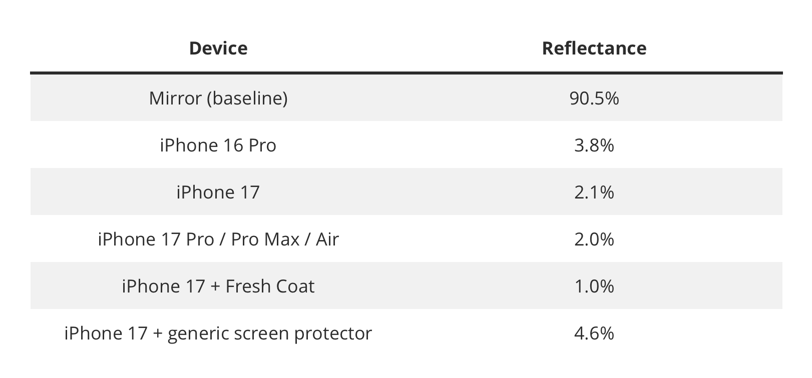Click the words "Fresh Coat"
This screenshot has width=812, height=378.
(x=270, y=286)
